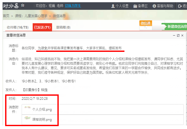The height and width of the screenshot is (129, 187).
Task: Open attachment 课程说明.png
Action: coord(42,119)
